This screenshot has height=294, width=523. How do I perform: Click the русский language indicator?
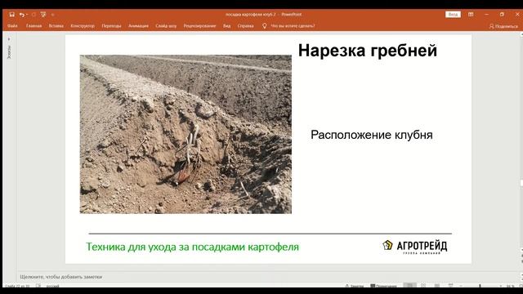click(52, 286)
